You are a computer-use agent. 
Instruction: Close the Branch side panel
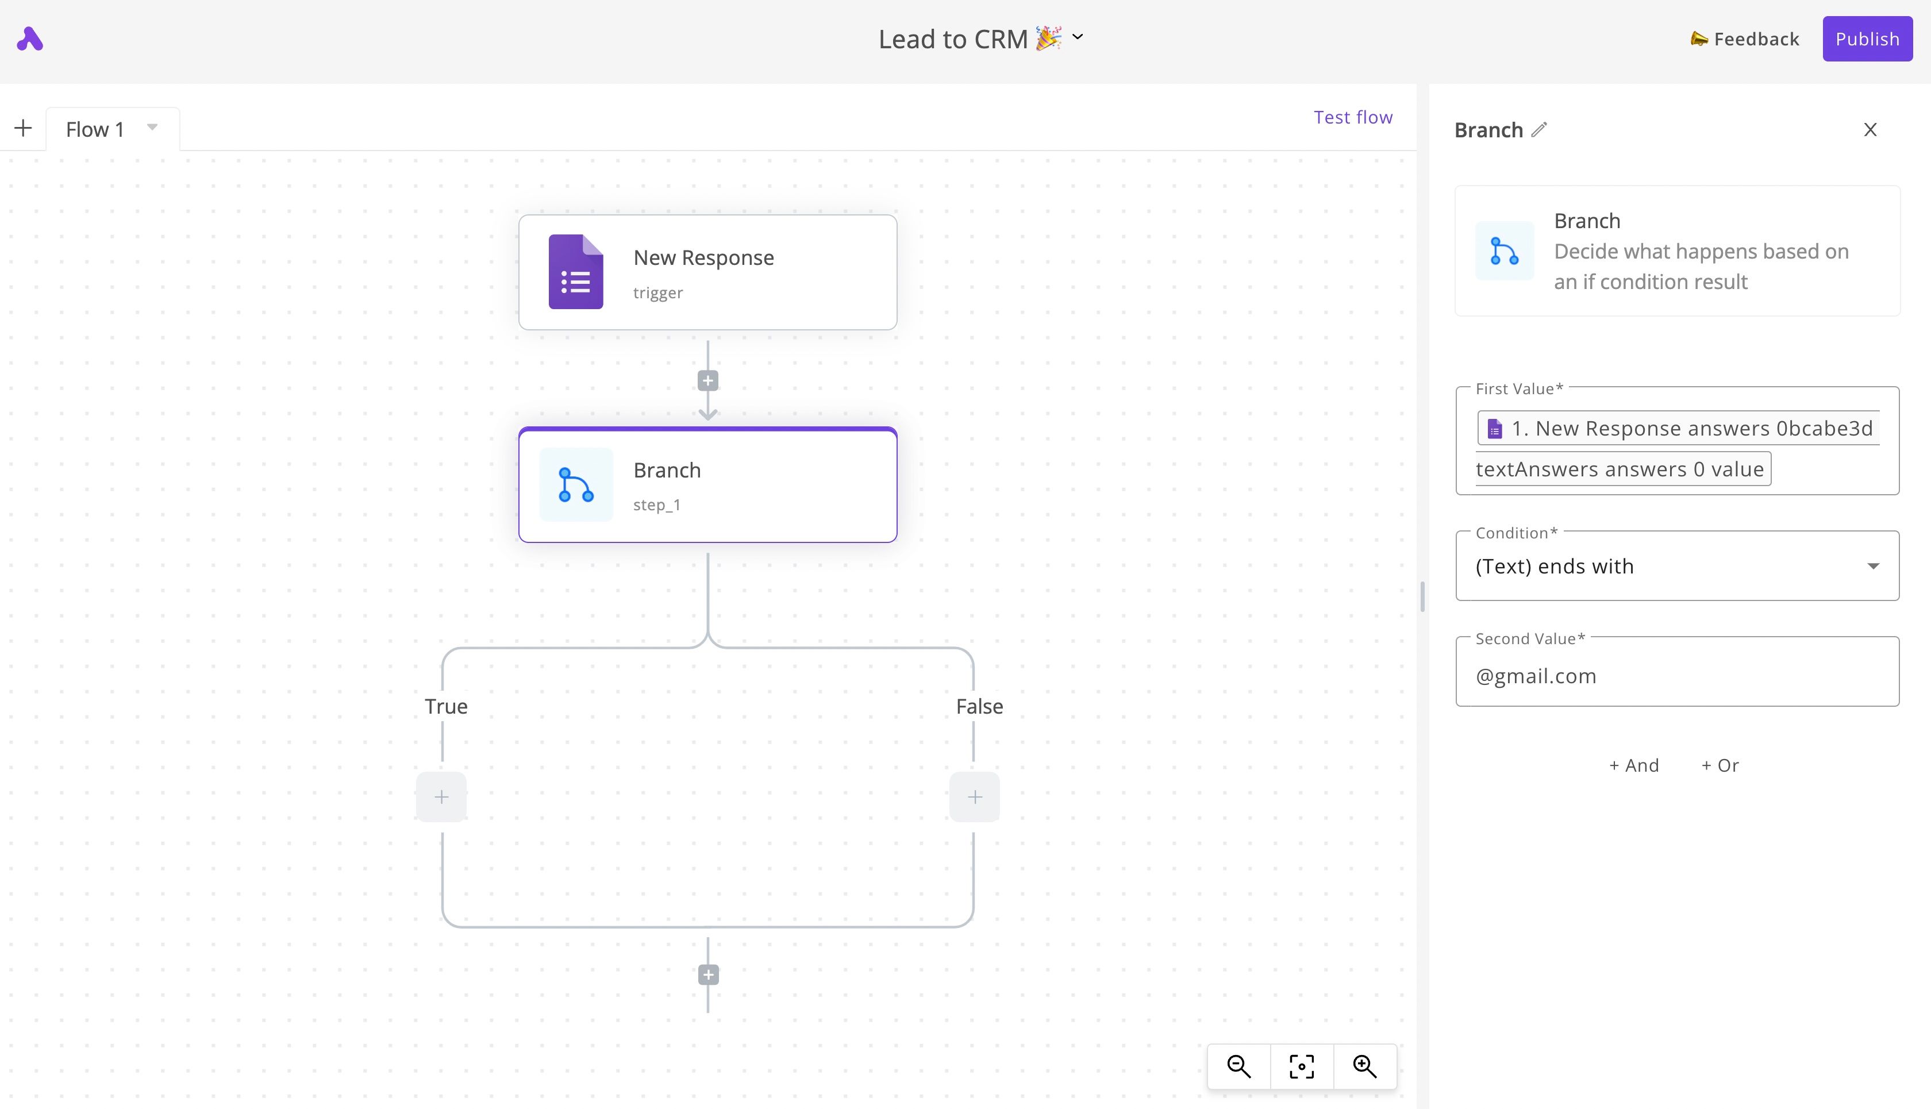click(x=1870, y=129)
